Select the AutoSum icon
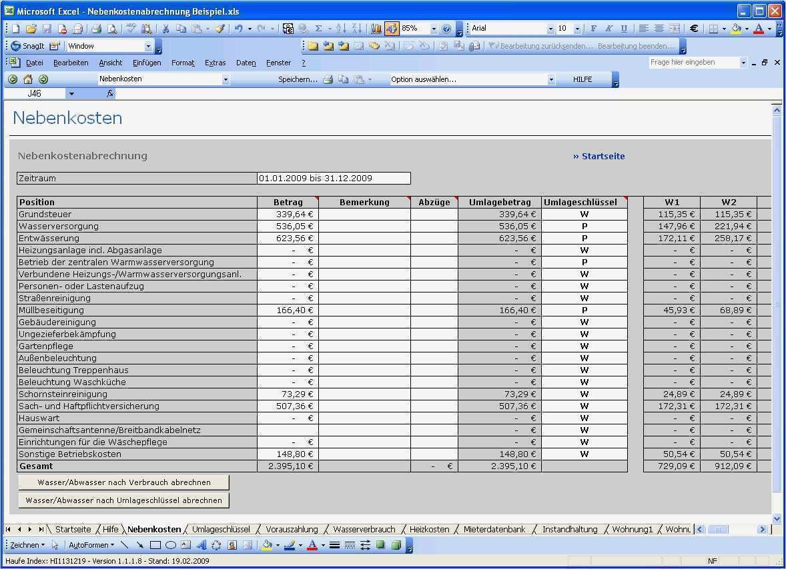Viewport: 786px width, 569px height. tap(318, 28)
